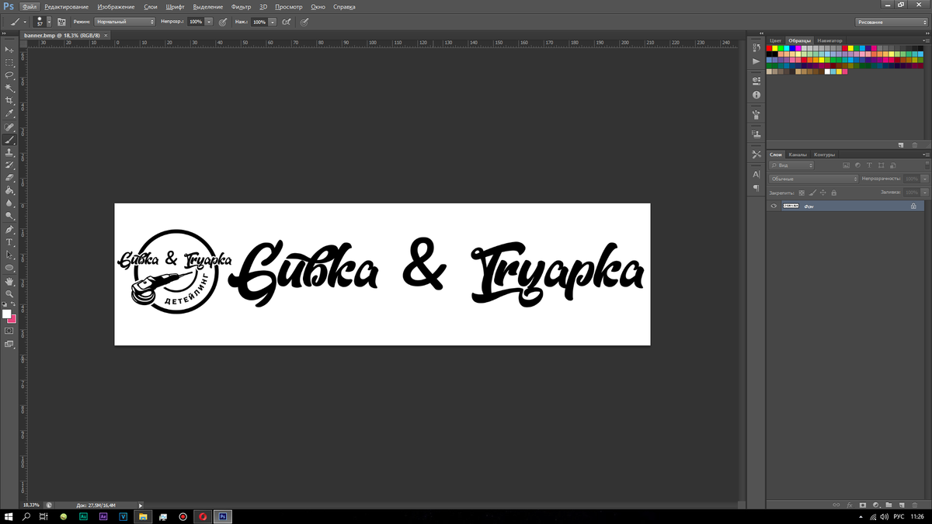Select the Horizontal Type tool
Viewport: 932px width, 524px height.
click(x=10, y=242)
